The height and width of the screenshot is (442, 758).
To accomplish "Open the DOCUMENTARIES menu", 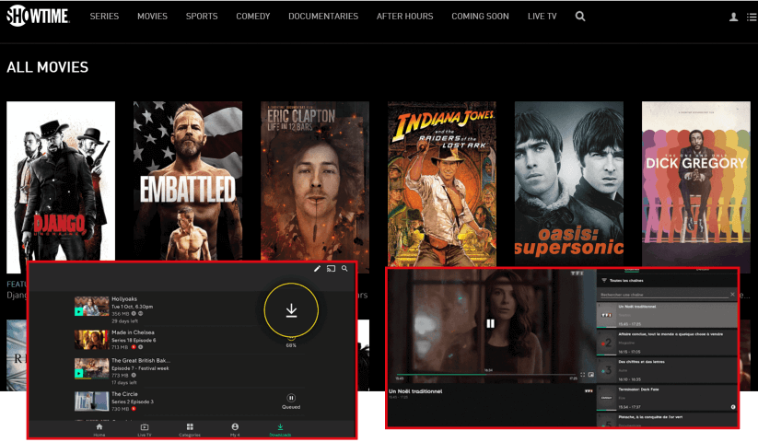I will click(323, 17).
